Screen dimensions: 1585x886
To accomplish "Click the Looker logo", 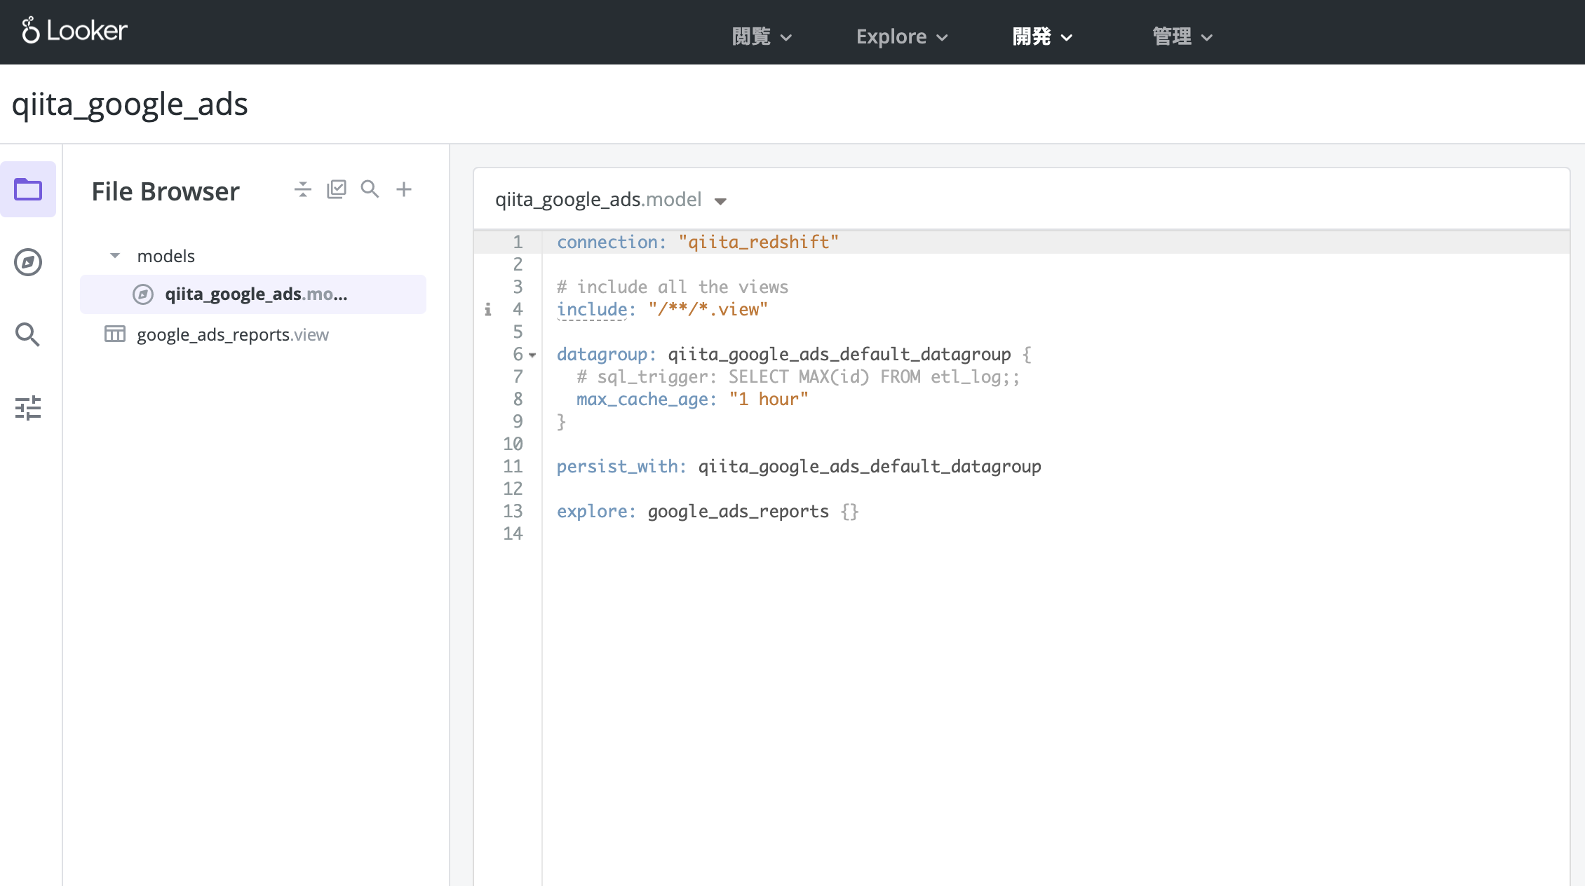I will pos(74,31).
